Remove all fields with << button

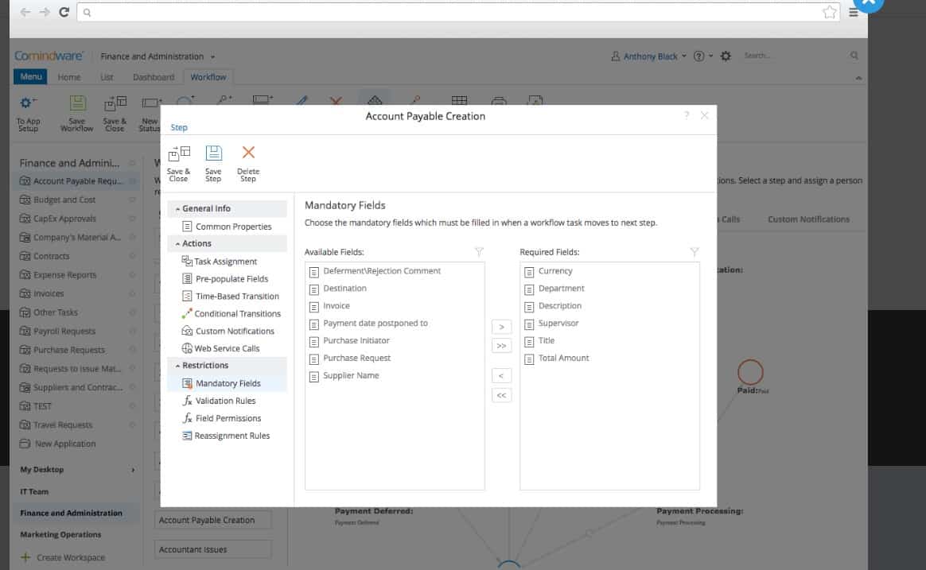[501, 395]
